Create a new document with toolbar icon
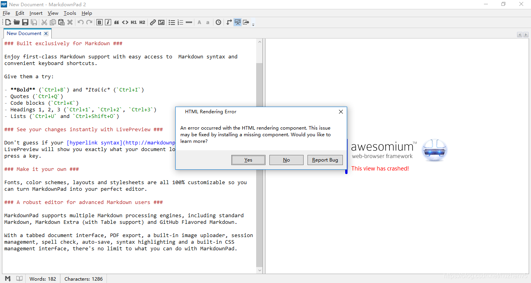The height and width of the screenshot is (283, 531). (8, 22)
